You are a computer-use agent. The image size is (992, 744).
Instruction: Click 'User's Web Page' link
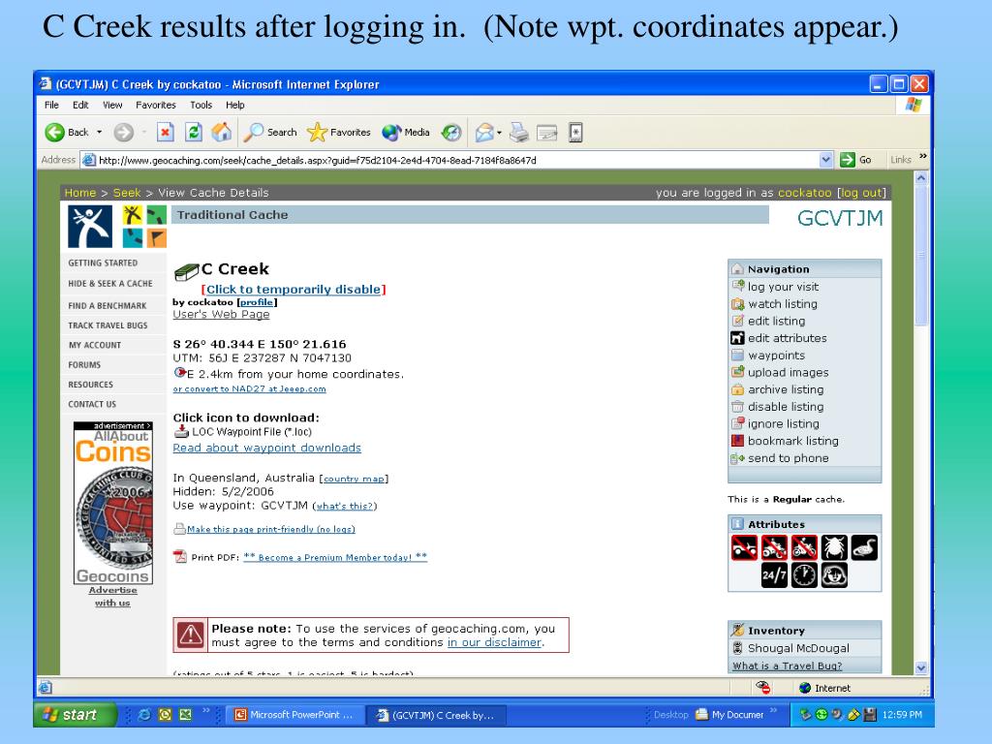pos(222,315)
